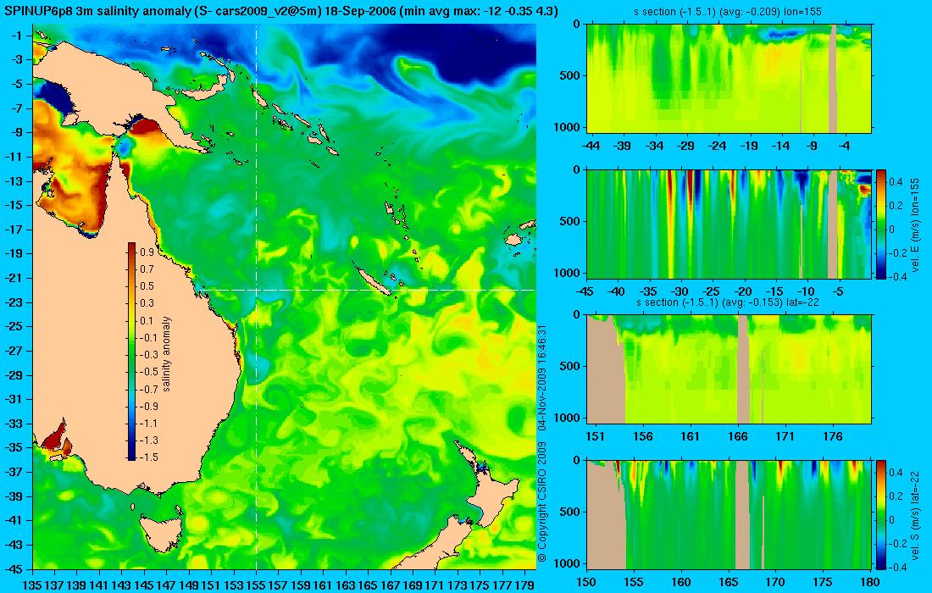Open the top salinity section plot at lon=155
This screenshot has width=932, height=593.
point(730,78)
